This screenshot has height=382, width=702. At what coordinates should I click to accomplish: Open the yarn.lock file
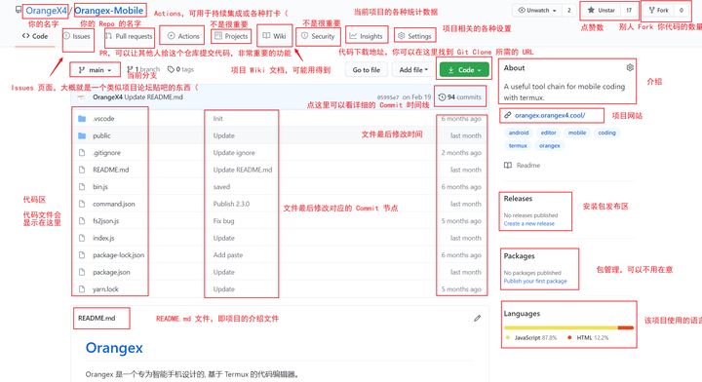105,289
